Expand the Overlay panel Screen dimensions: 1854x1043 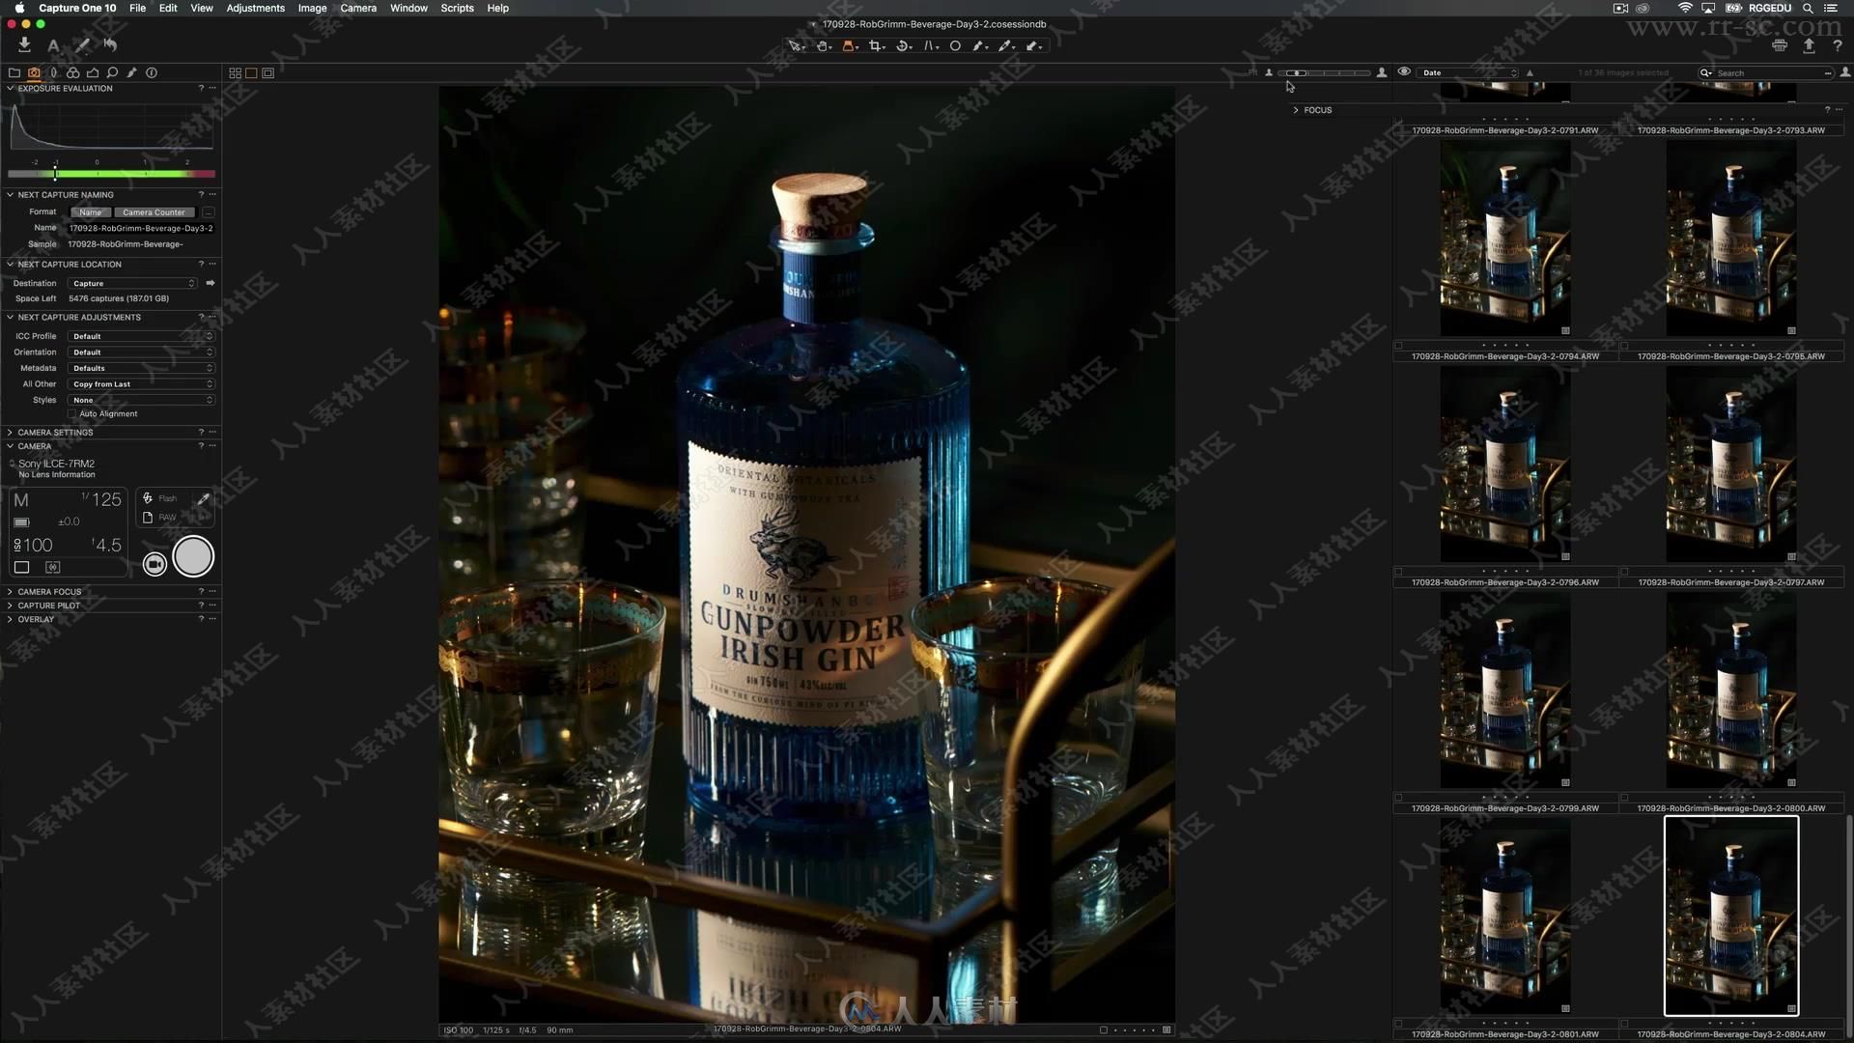[x=11, y=619]
